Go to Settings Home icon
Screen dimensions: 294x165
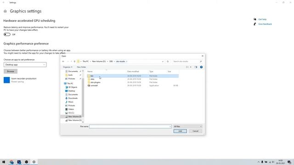(x=5, y=11)
